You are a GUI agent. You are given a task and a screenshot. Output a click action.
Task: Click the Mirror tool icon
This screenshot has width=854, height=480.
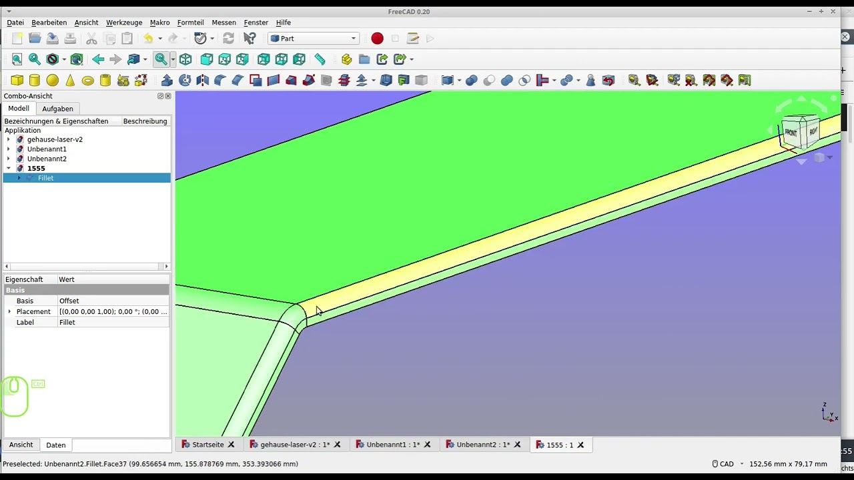tap(202, 81)
